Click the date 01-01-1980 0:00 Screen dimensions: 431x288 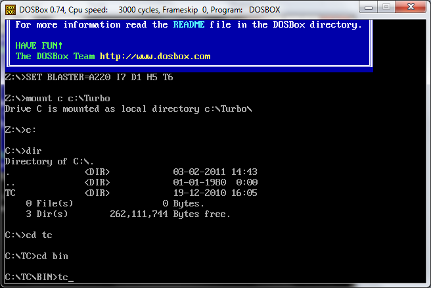click(215, 182)
